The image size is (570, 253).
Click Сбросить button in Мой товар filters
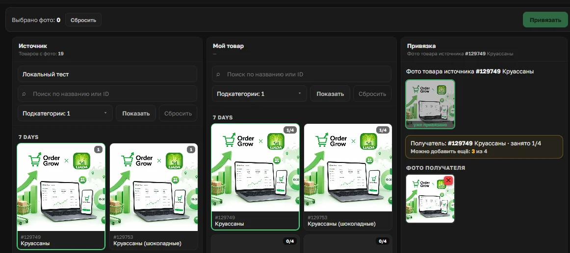click(372, 94)
